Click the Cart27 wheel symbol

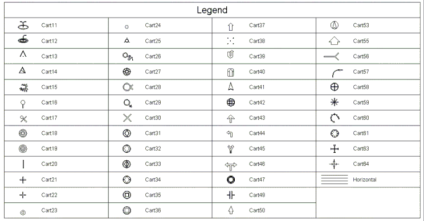click(127, 72)
